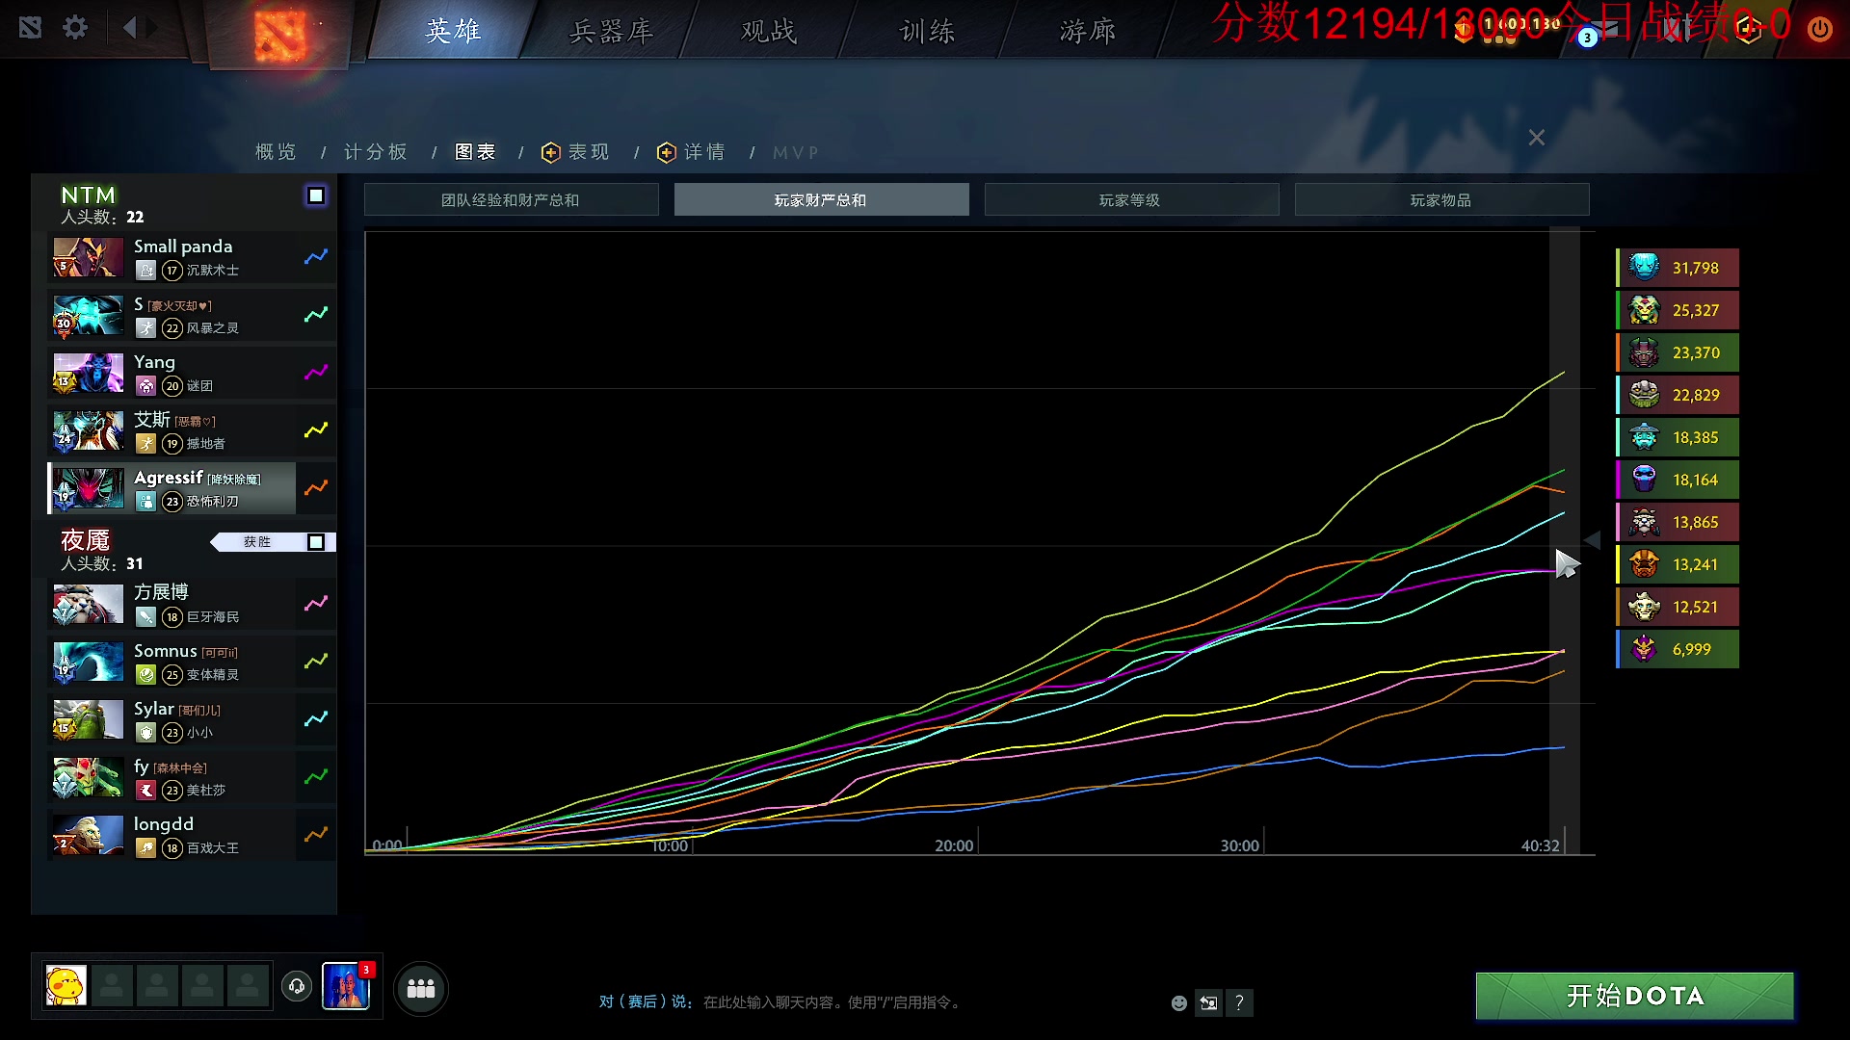This screenshot has width=1850, height=1040.
Task: Toggle longdd graph line
Action: [316, 835]
